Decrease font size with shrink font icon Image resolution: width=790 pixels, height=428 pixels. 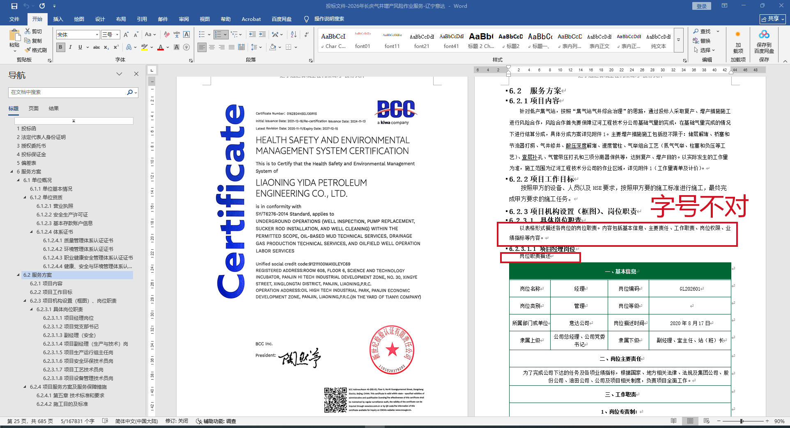pos(136,34)
